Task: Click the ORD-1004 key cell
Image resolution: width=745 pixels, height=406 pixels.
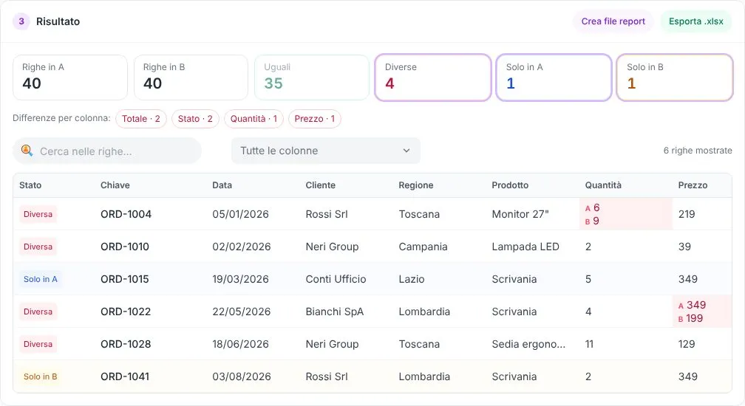Action: 126,214
